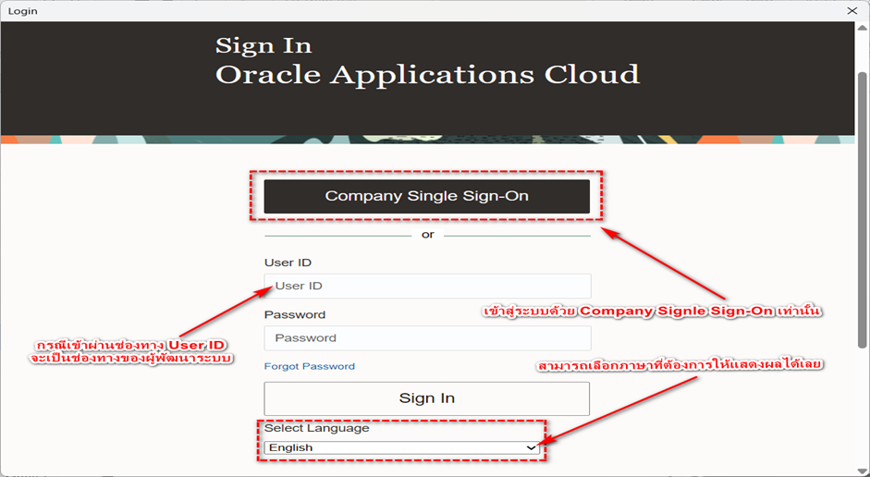This screenshot has width=870, height=477.
Task: Click the User ID label above the field
Action: 286,263
